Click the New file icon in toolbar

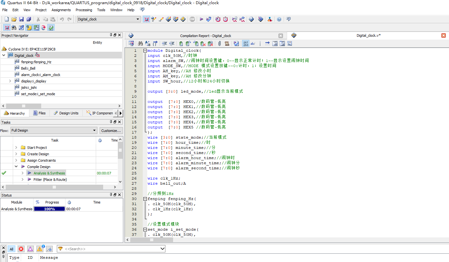point(6,19)
